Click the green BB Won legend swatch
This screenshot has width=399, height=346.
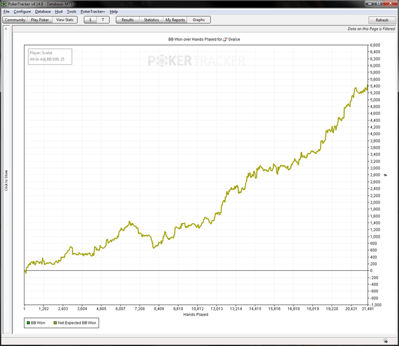click(x=28, y=323)
